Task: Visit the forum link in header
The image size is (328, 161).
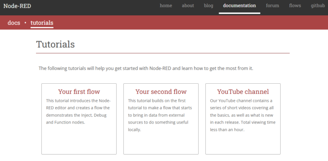Action: pos(272,6)
